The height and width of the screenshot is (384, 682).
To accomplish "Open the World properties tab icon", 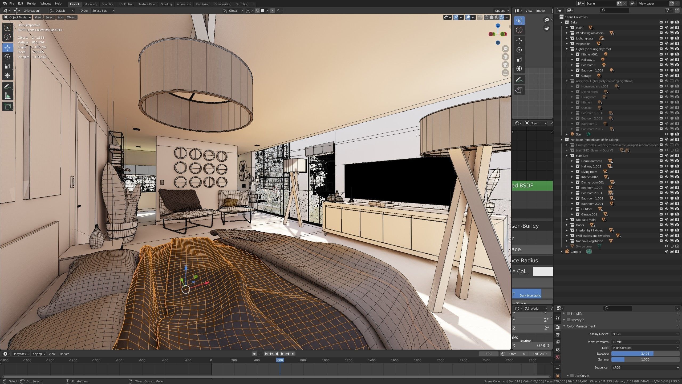I will tap(558, 357).
